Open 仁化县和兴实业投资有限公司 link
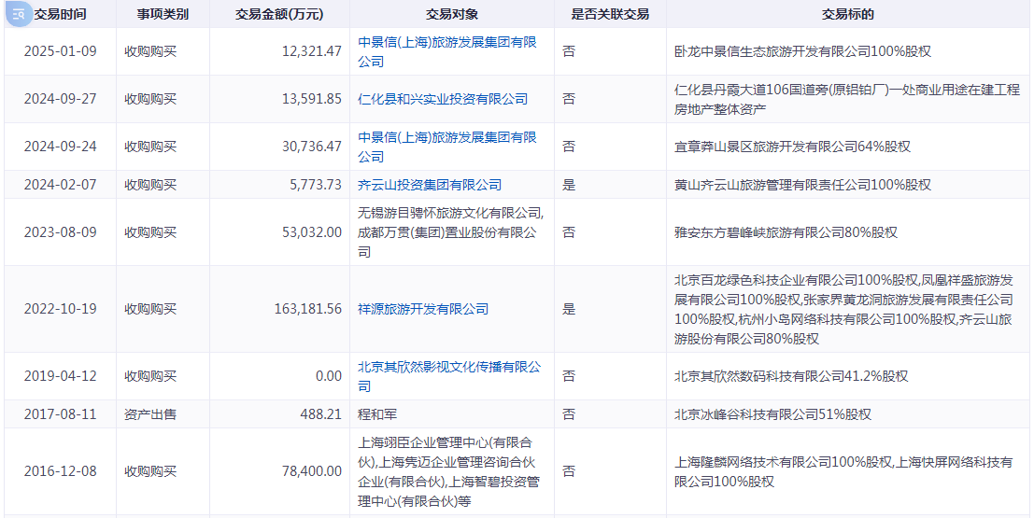Image resolution: width=1034 pixels, height=518 pixels. (x=443, y=100)
